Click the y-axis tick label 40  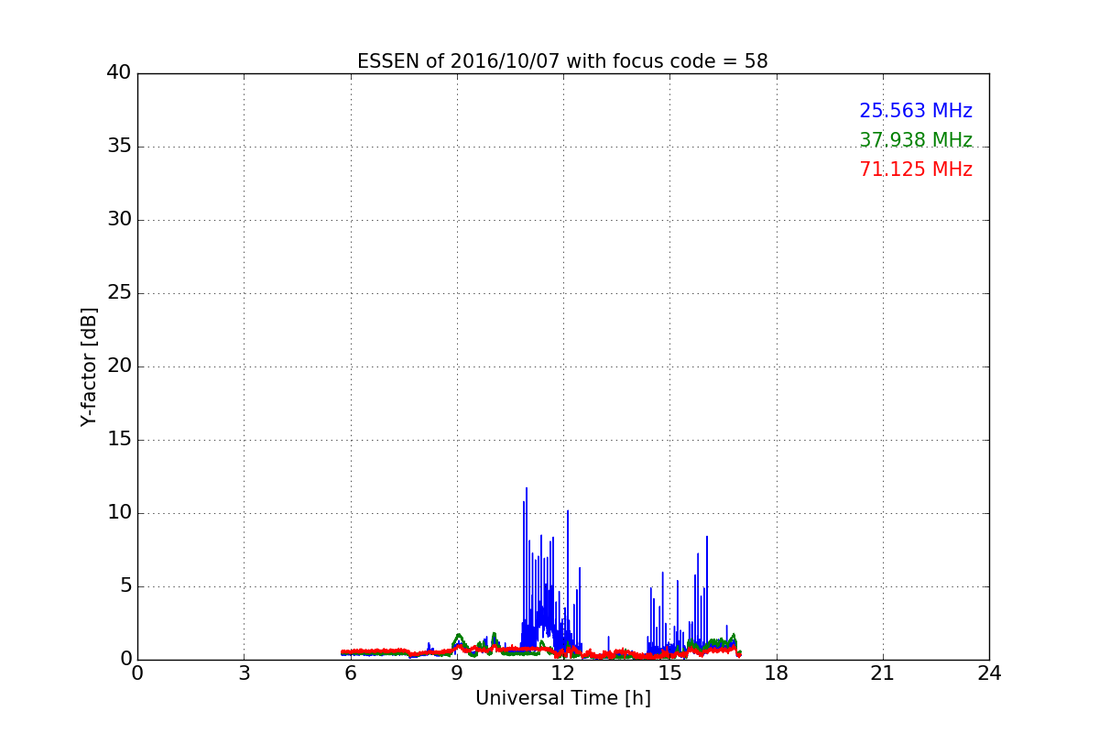tap(119, 73)
